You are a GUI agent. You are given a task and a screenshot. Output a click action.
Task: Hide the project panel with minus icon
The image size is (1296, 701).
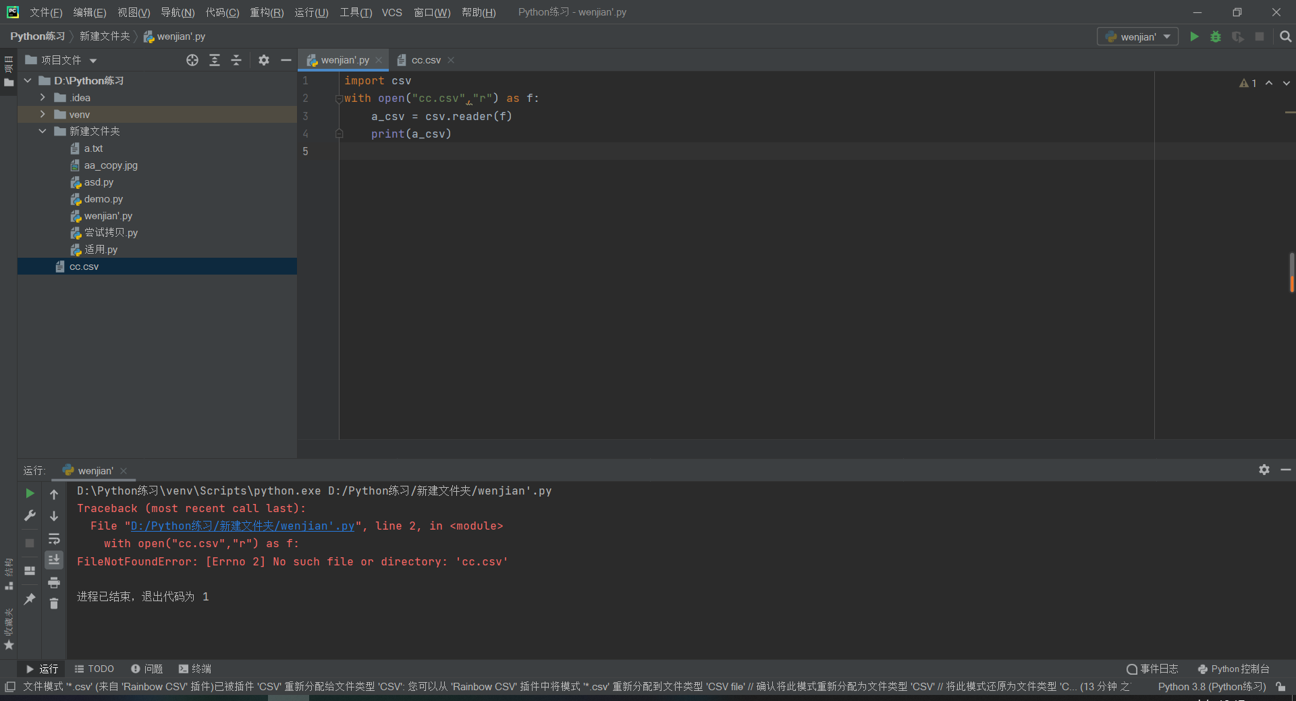[286, 60]
